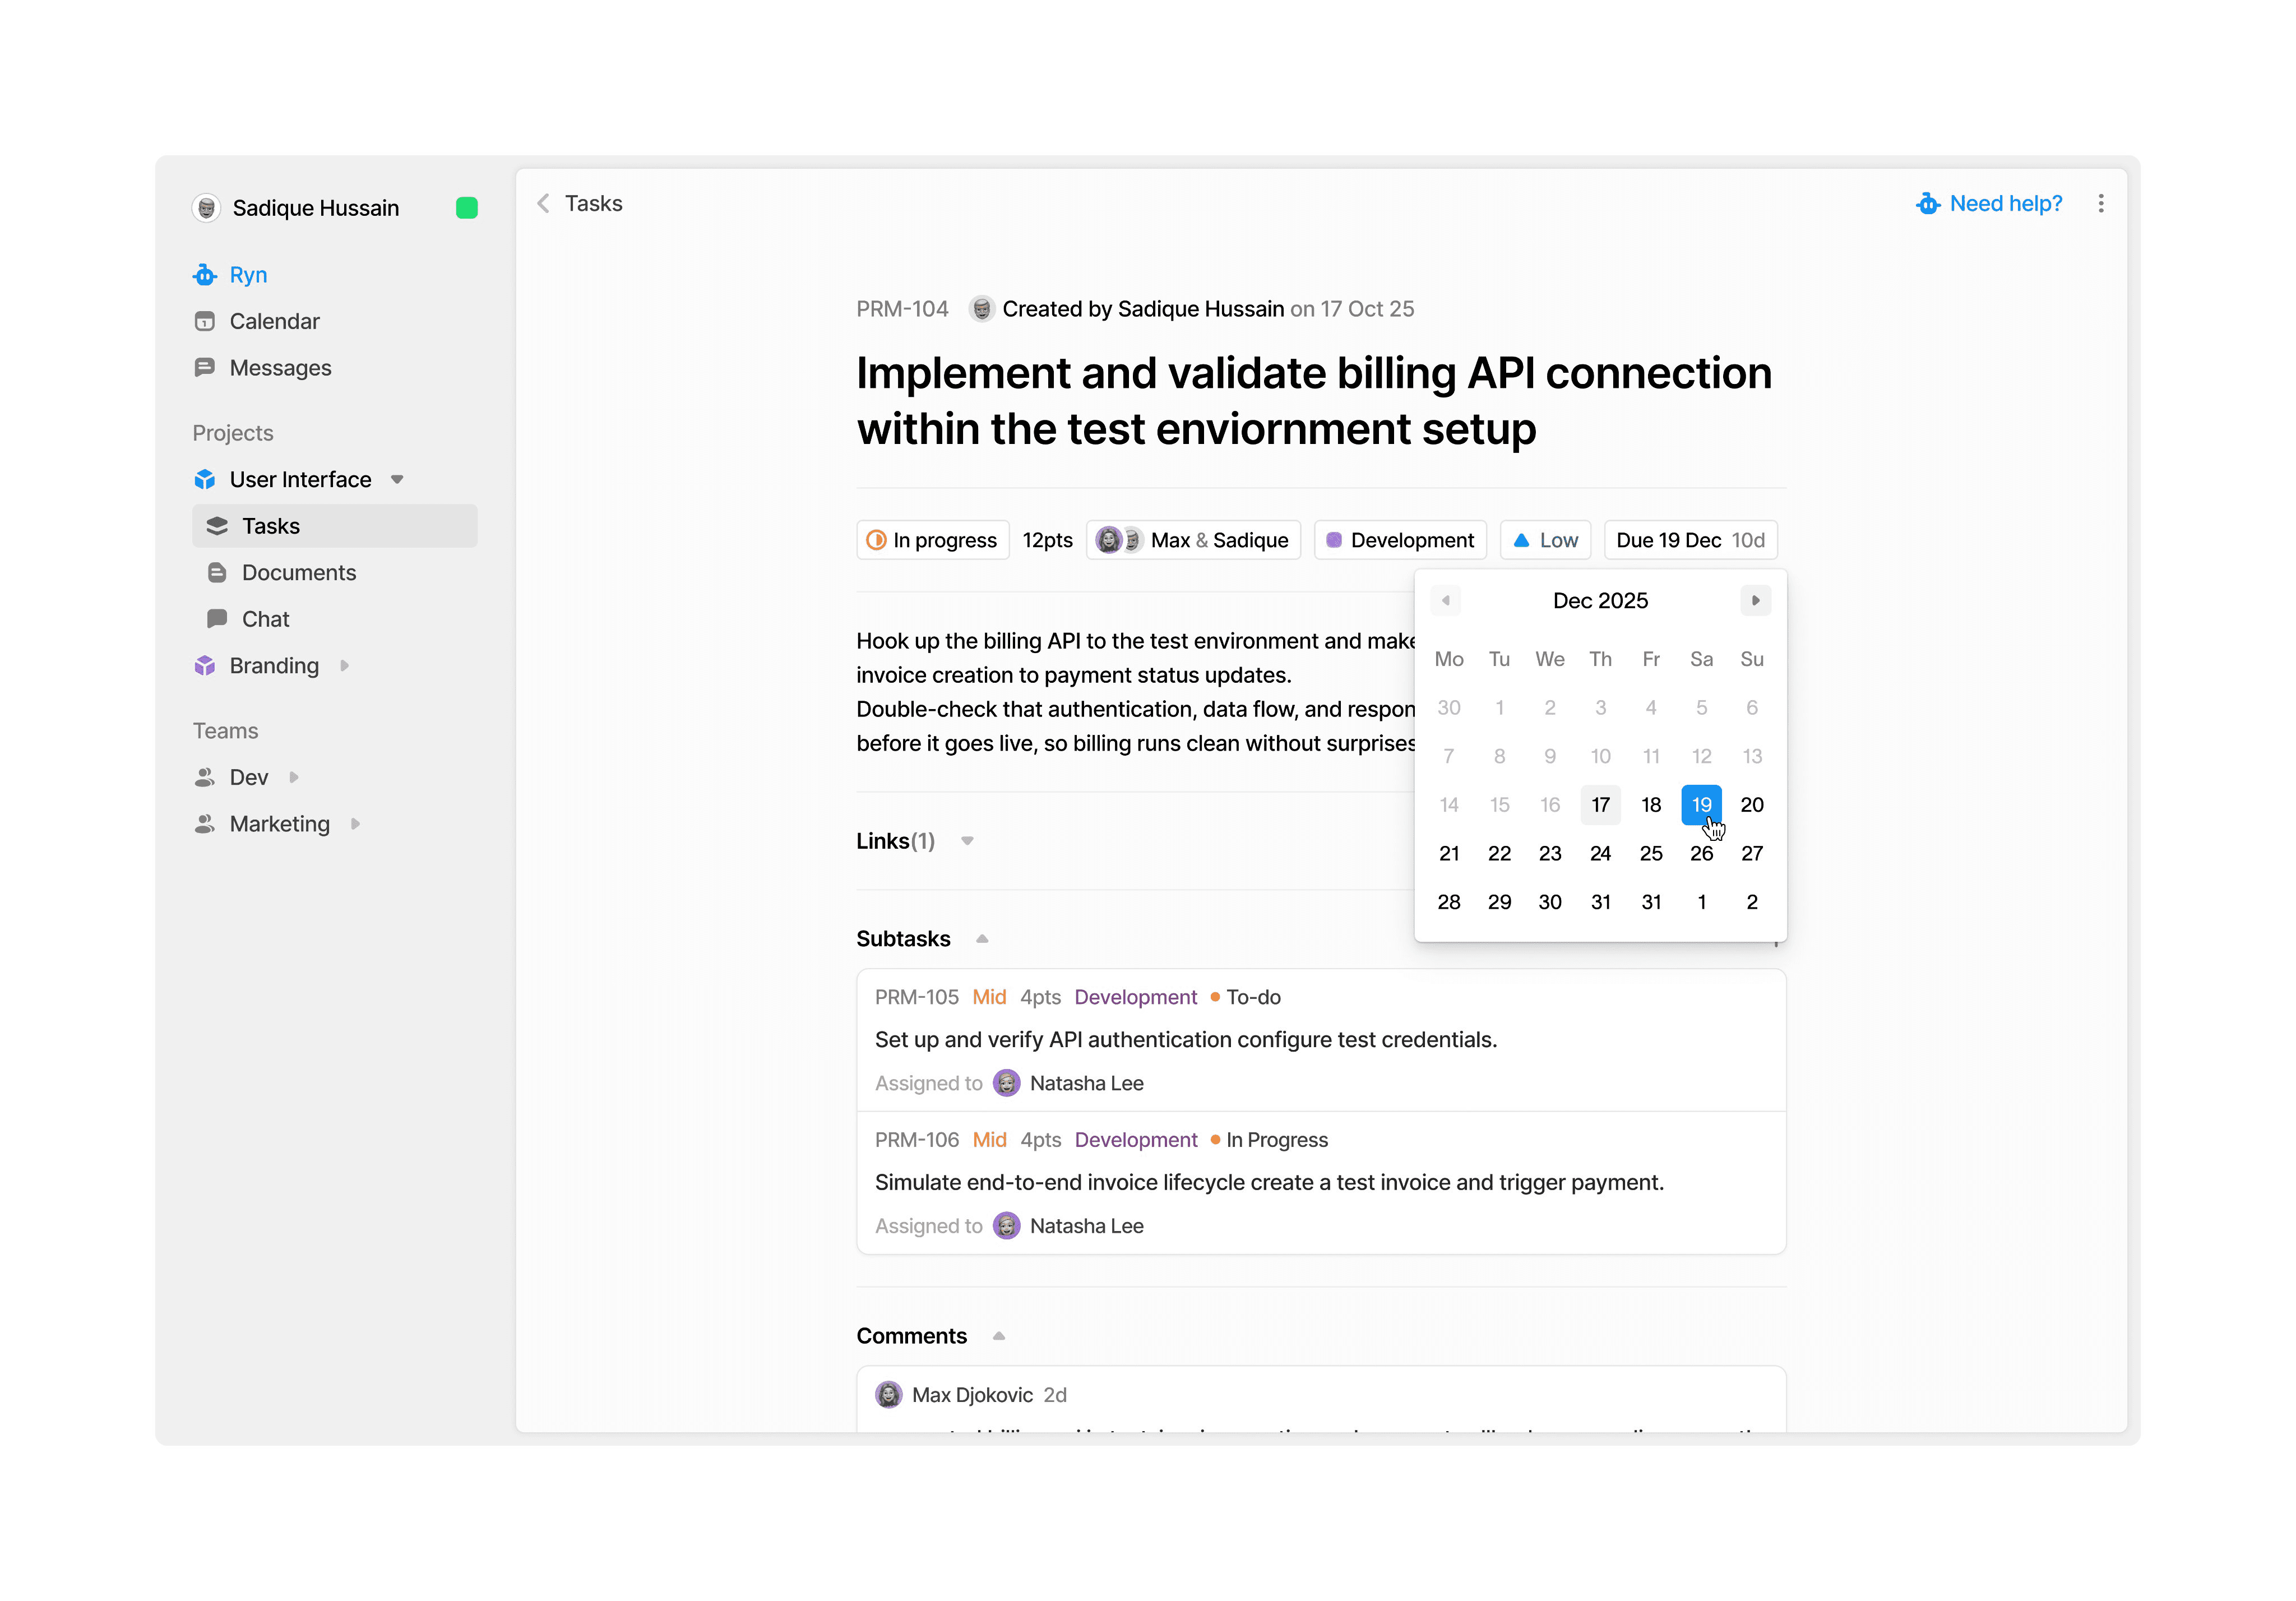
Task: Expand the Branding project
Action: pyautogui.click(x=344, y=666)
